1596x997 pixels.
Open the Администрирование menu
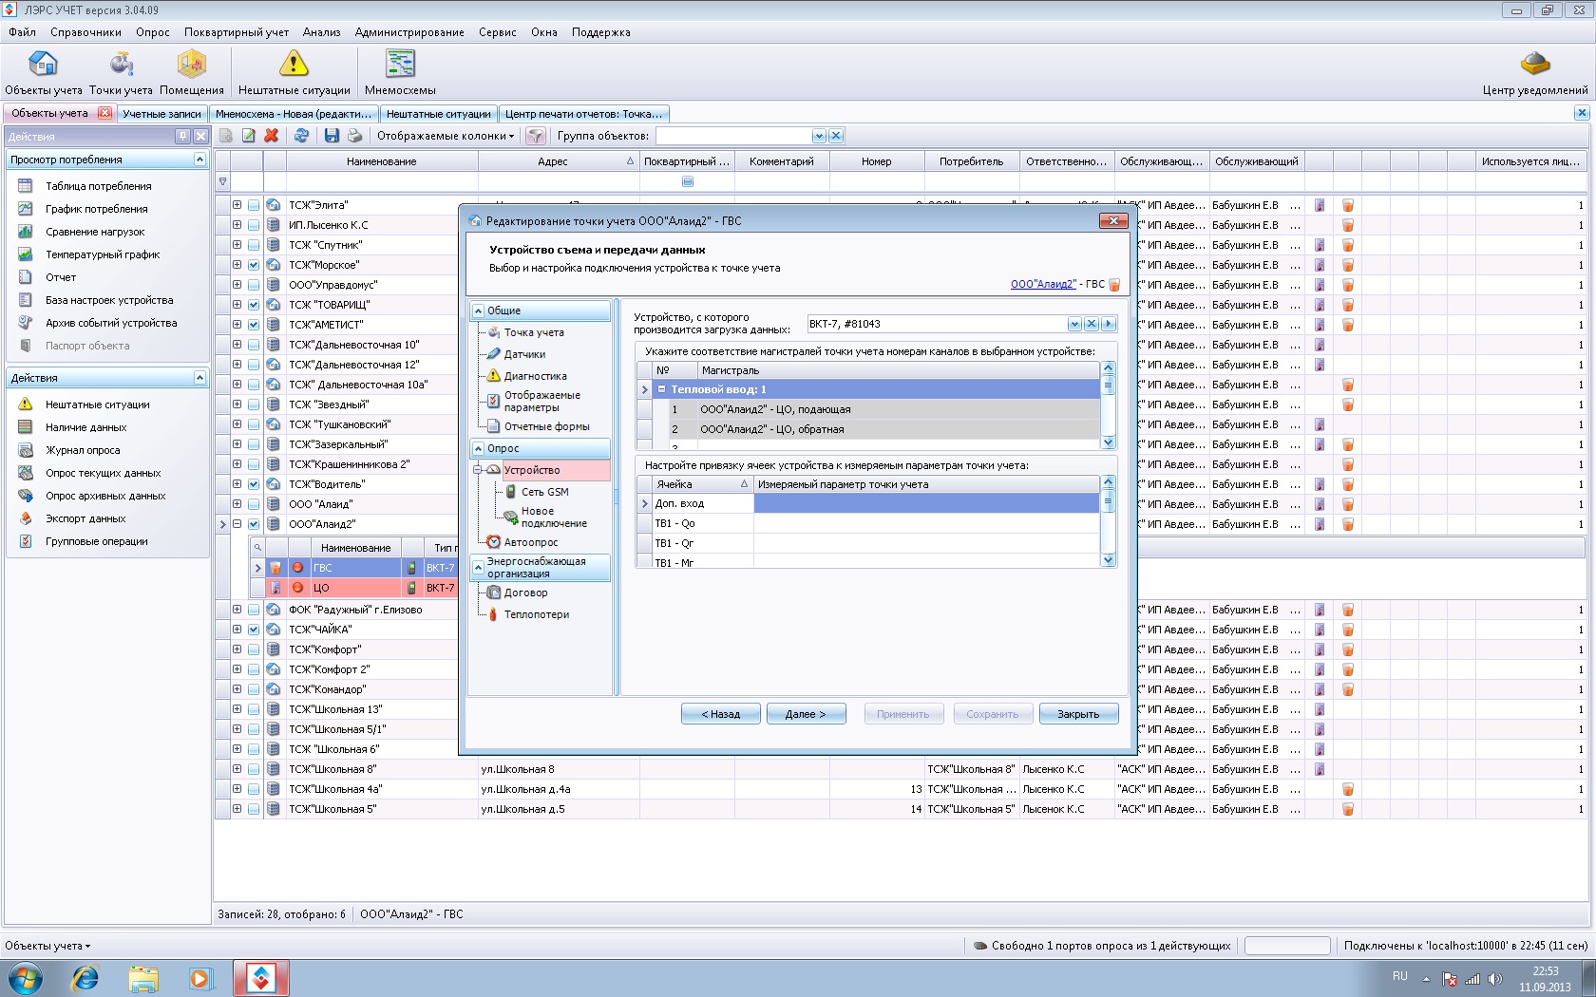[x=409, y=32]
